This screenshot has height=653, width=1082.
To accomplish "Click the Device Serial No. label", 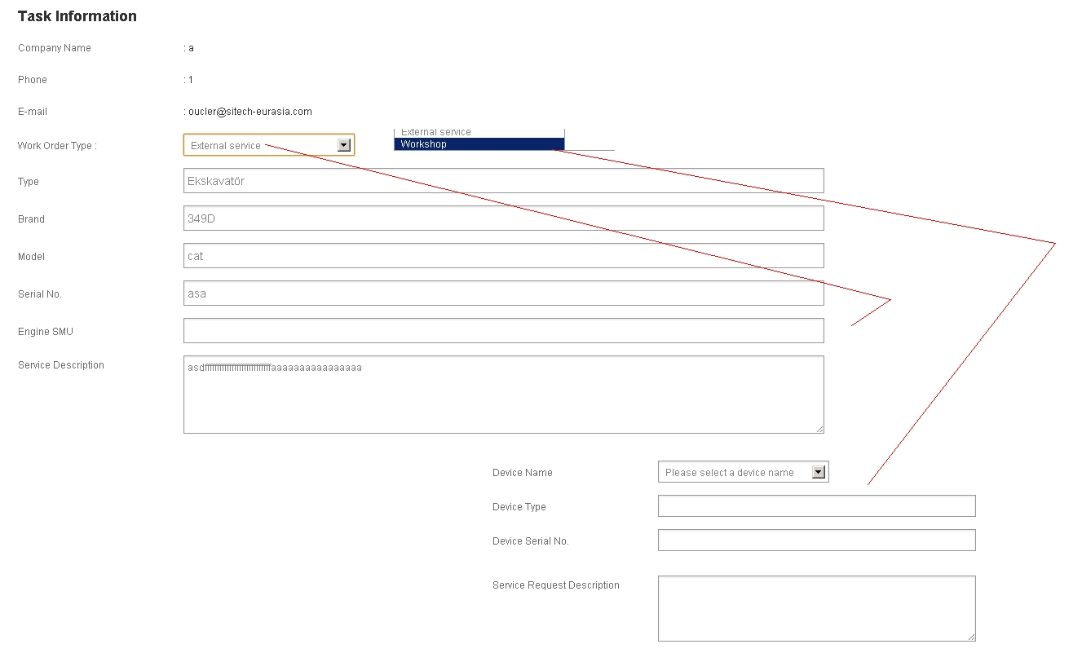I will tap(531, 541).
